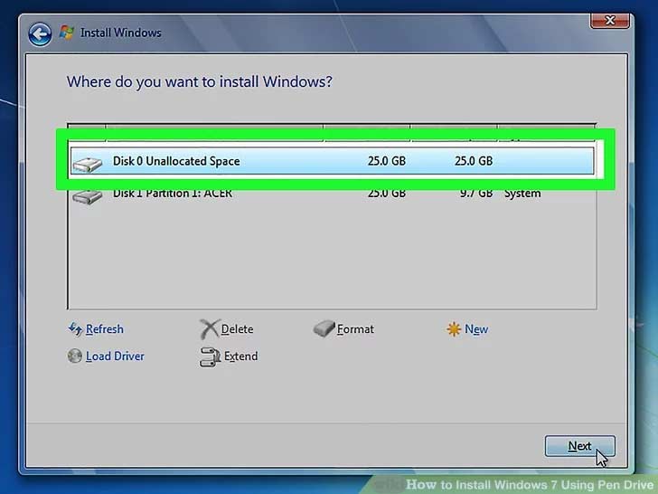Go back using the blue arrow button
This screenshot has height=494, width=658.
pyautogui.click(x=41, y=33)
